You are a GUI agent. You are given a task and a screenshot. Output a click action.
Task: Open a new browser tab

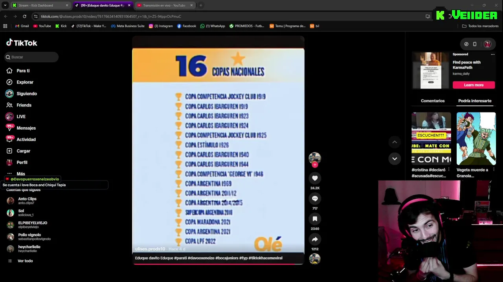coord(201,5)
